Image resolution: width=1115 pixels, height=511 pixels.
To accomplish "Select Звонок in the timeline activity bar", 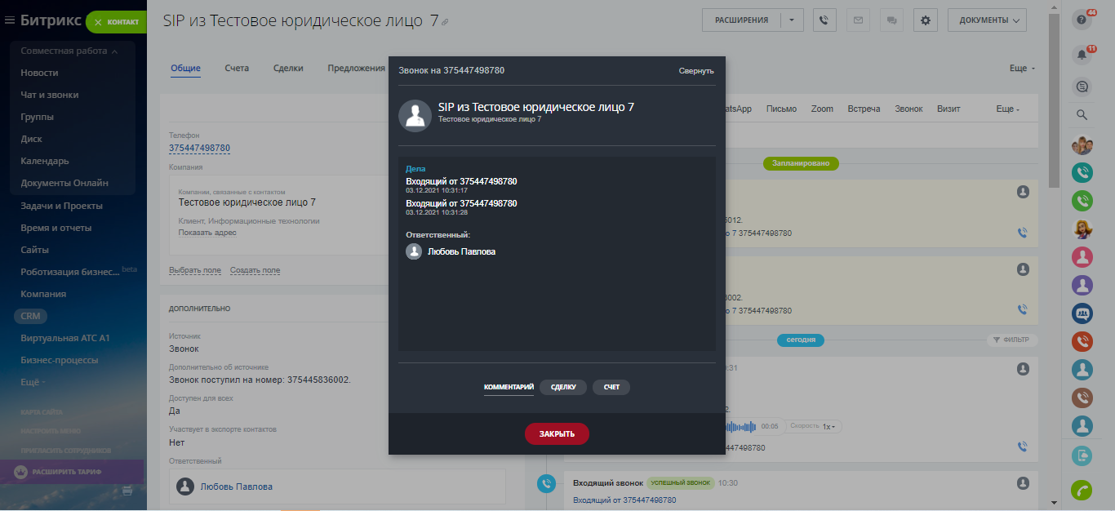I will (908, 109).
